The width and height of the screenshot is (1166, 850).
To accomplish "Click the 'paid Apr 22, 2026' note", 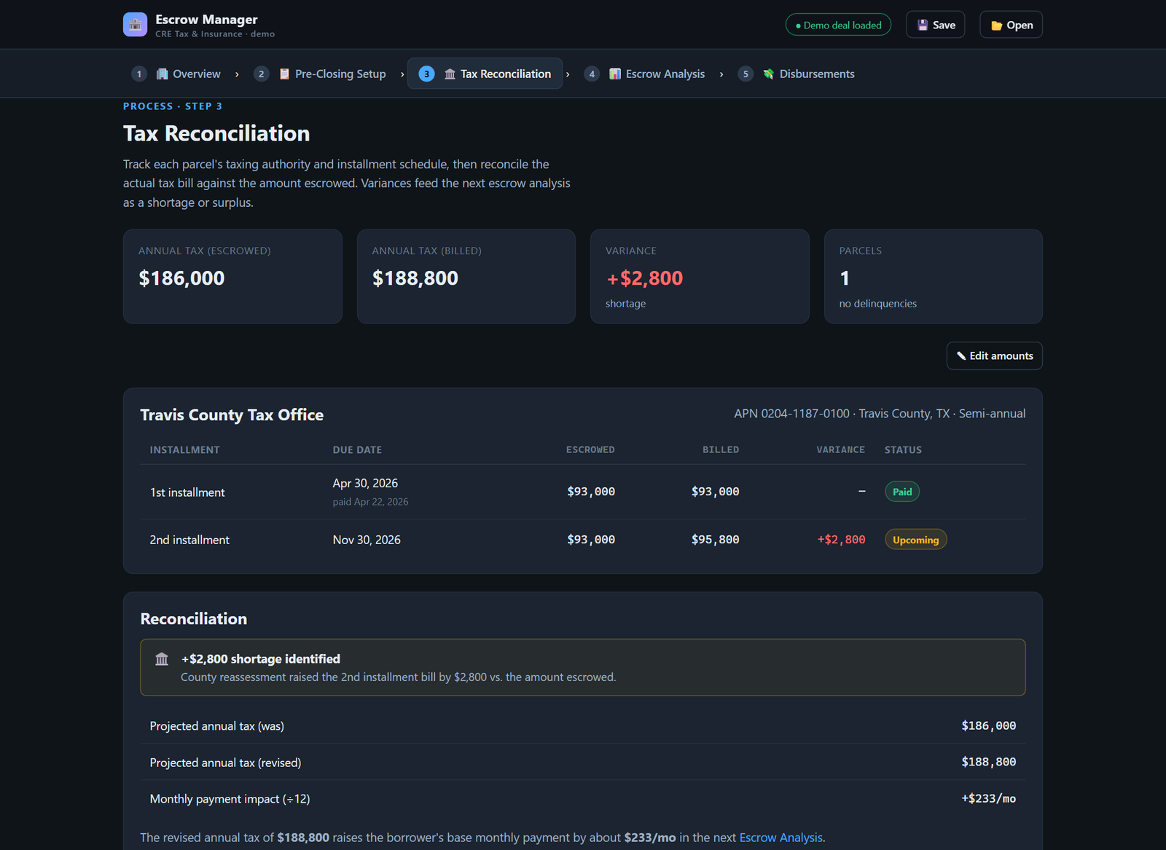I will click(x=370, y=502).
